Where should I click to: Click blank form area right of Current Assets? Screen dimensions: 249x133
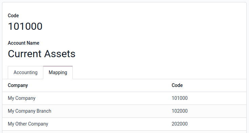(x=159, y=54)
